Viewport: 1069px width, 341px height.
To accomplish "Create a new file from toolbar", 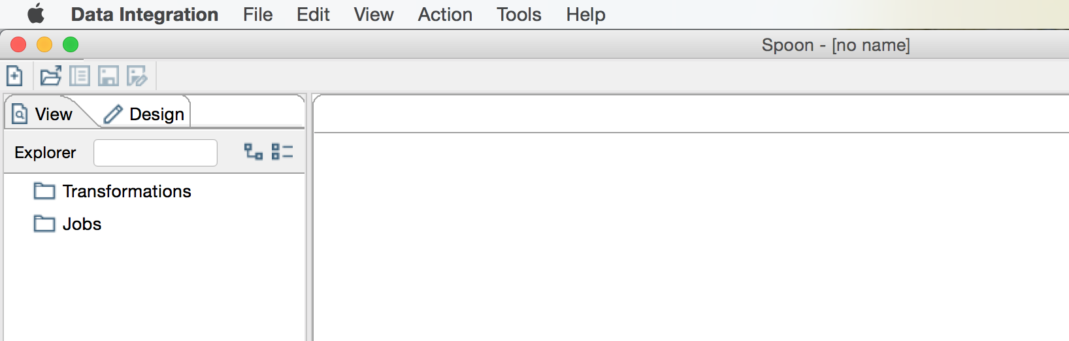I will point(14,76).
